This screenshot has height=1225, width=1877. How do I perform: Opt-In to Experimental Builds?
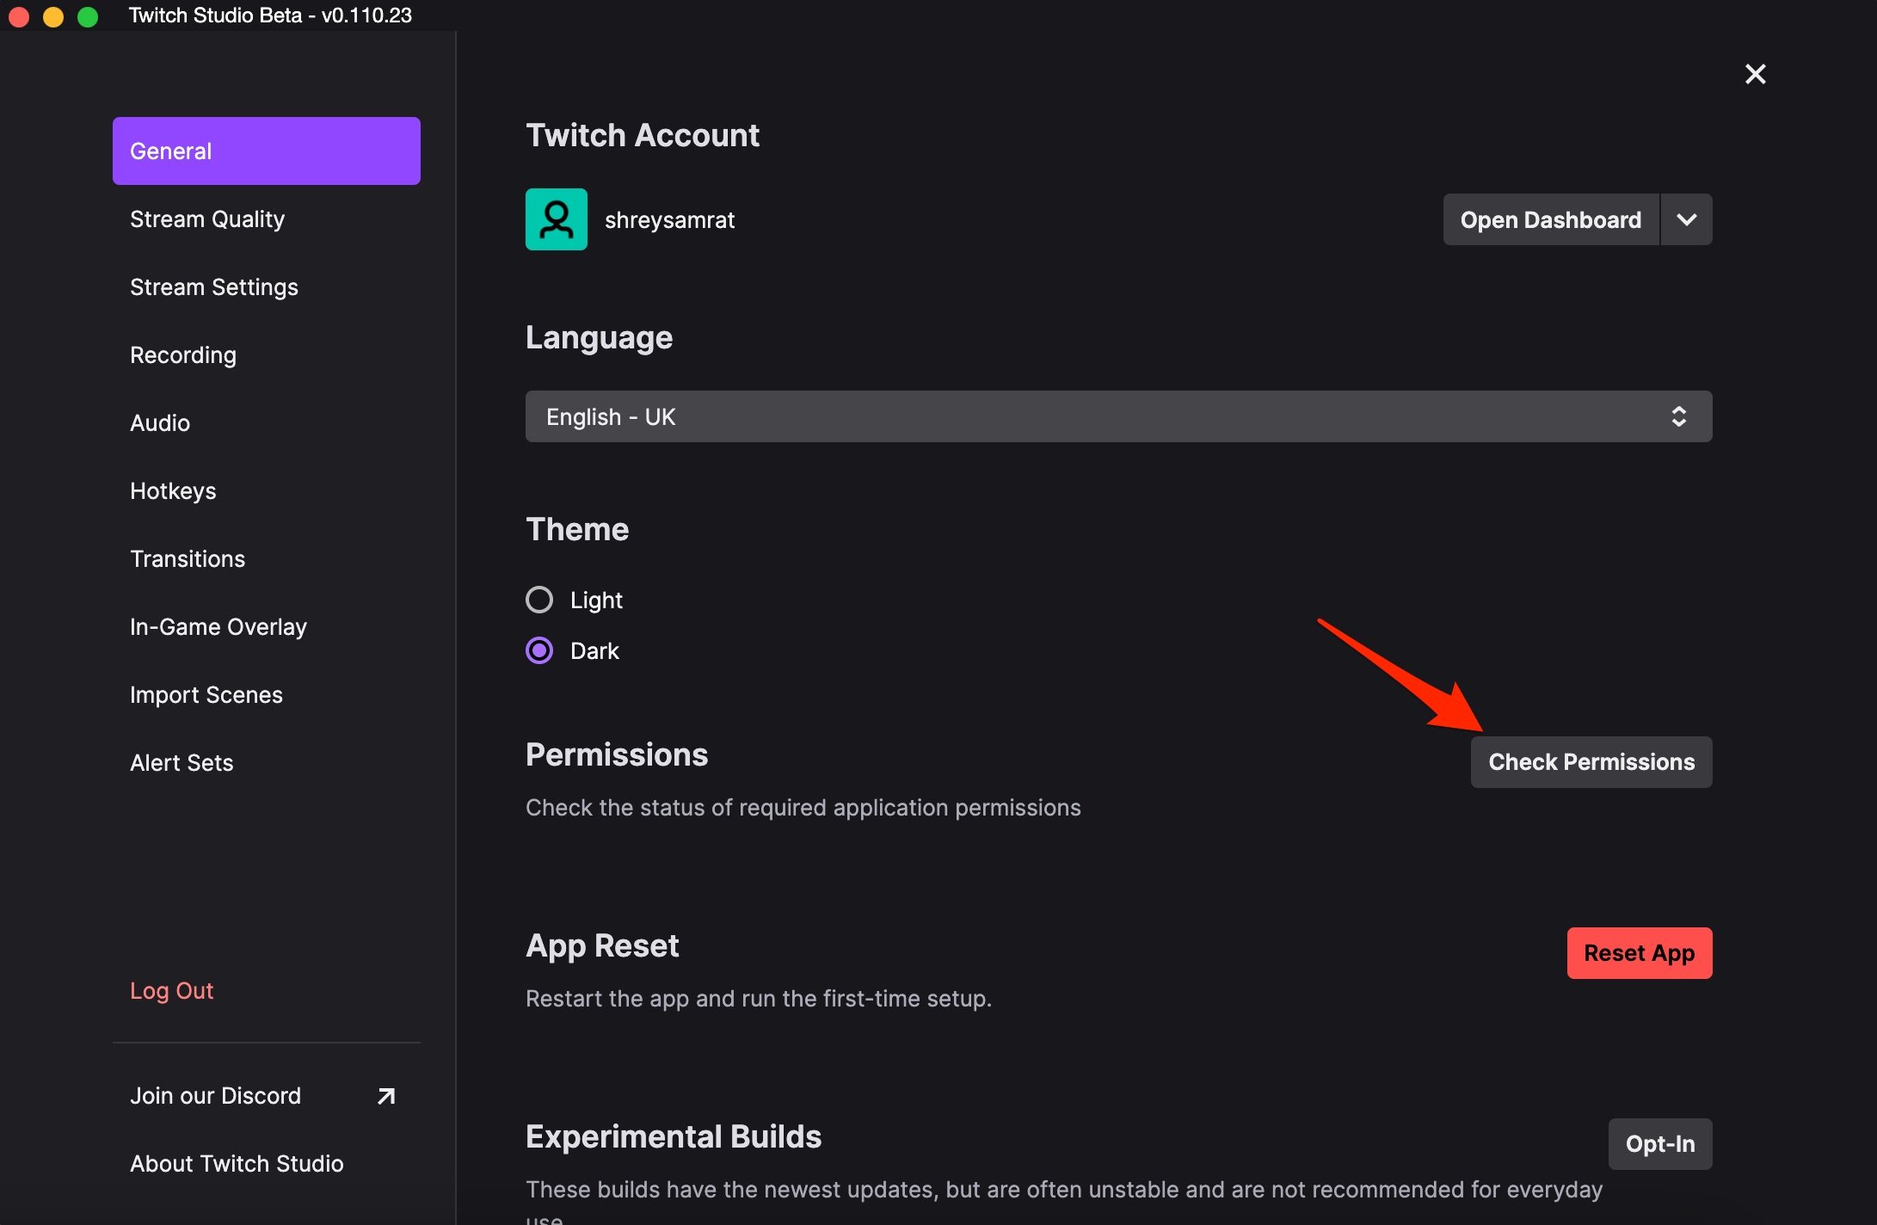(1659, 1144)
